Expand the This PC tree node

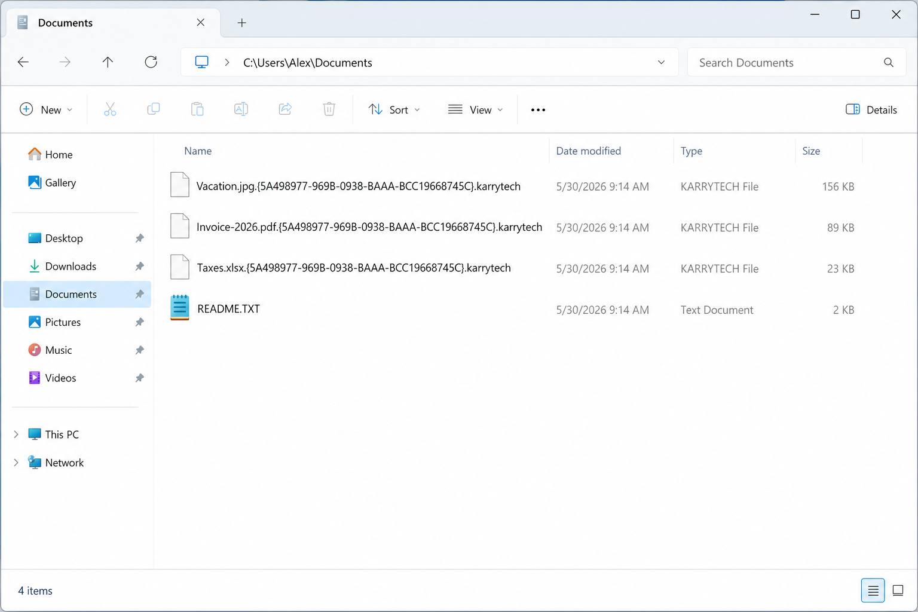16,434
